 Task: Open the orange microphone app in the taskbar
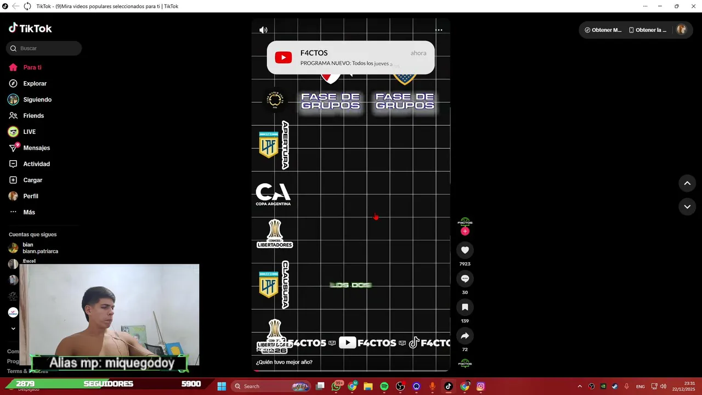(x=432, y=386)
